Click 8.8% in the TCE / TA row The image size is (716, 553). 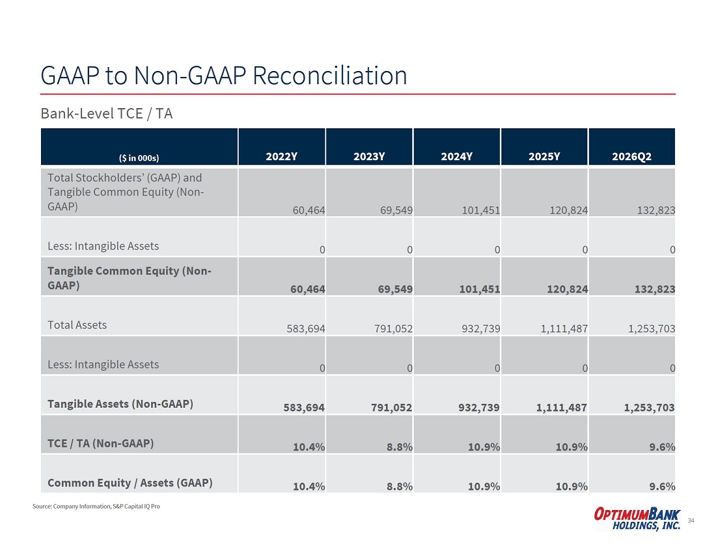click(400, 447)
